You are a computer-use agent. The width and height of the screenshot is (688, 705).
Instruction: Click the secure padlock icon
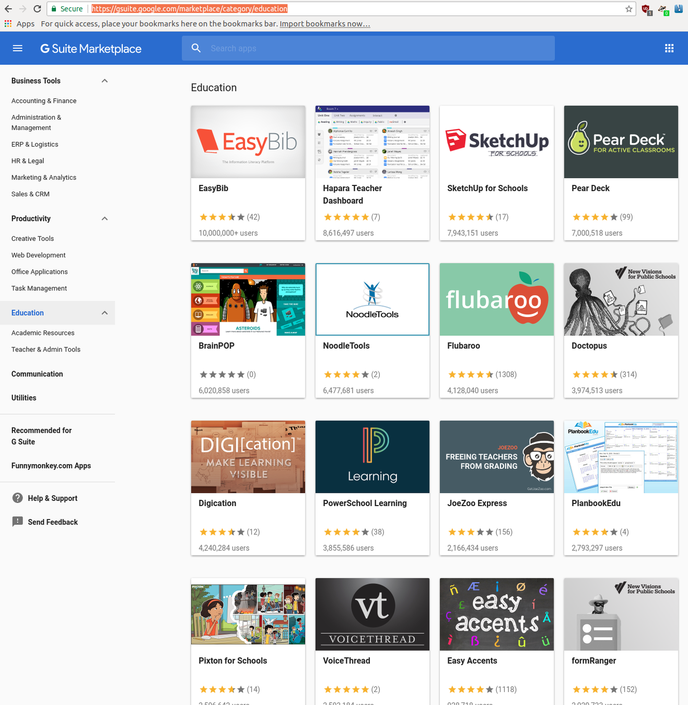click(54, 9)
